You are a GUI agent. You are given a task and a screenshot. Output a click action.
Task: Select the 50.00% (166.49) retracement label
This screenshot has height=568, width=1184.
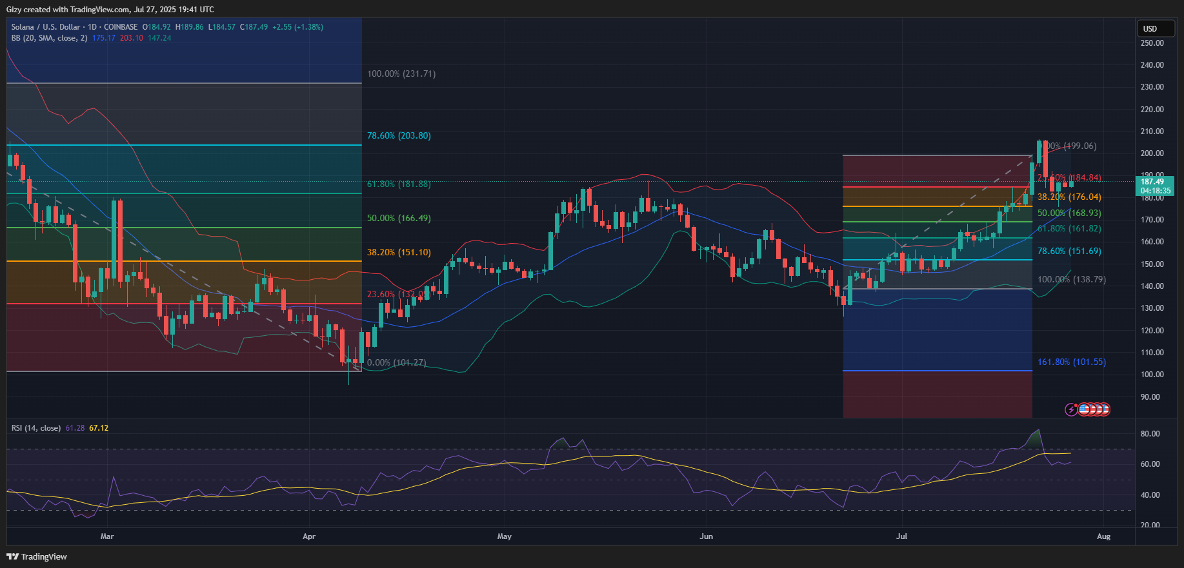coord(399,219)
